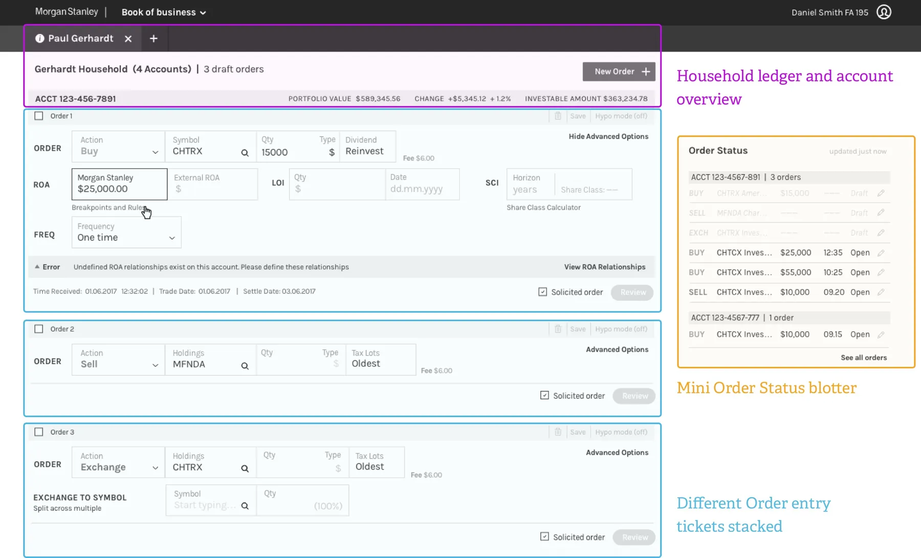Open the Frequency One time dropdown
This screenshot has height=558, width=921.
click(126, 232)
